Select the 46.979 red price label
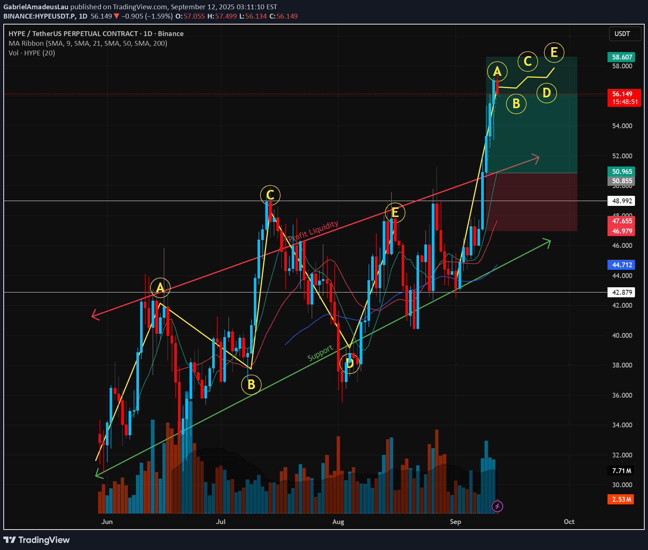This screenshot has height=550, width=648. (x=621, y=231)
